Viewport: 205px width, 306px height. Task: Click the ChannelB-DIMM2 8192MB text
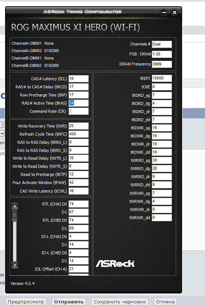pos(35,65)
